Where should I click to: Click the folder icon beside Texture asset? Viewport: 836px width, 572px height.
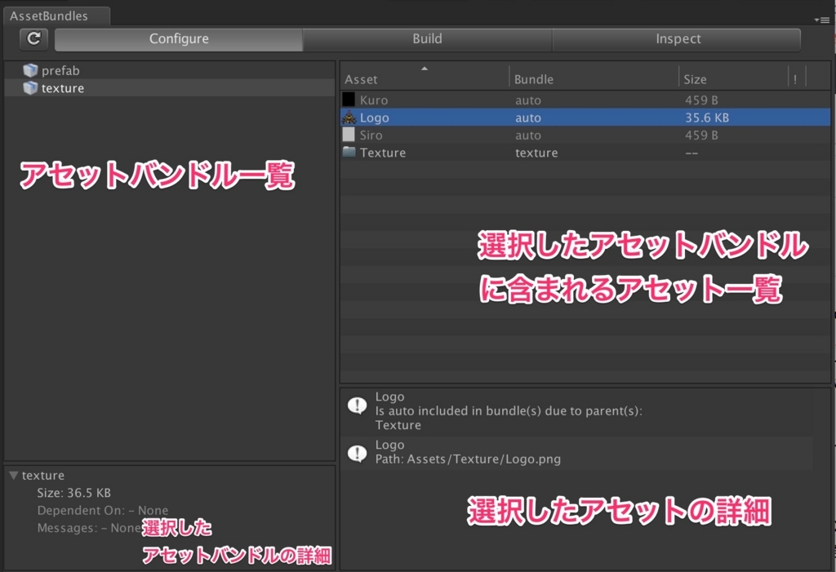350,153
